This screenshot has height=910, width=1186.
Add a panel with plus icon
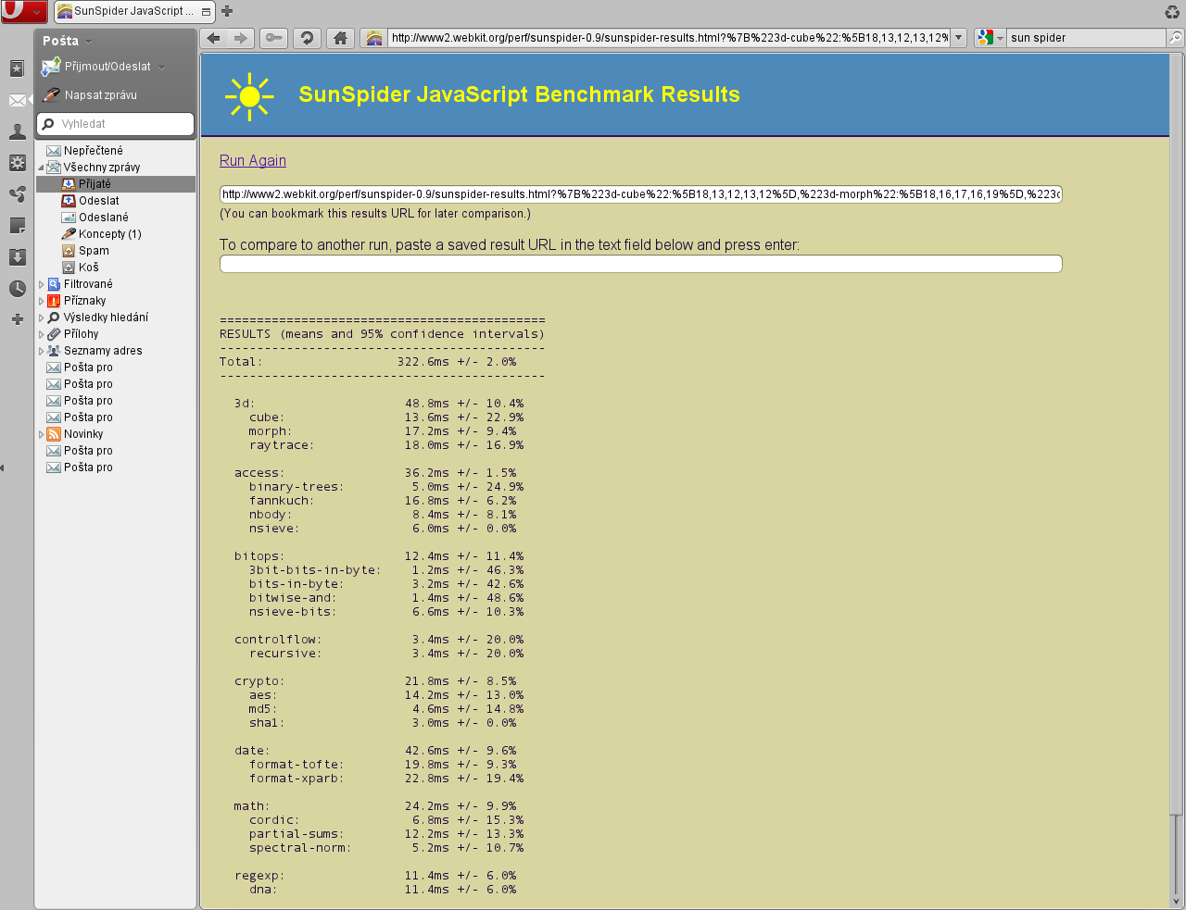[17, 319]
